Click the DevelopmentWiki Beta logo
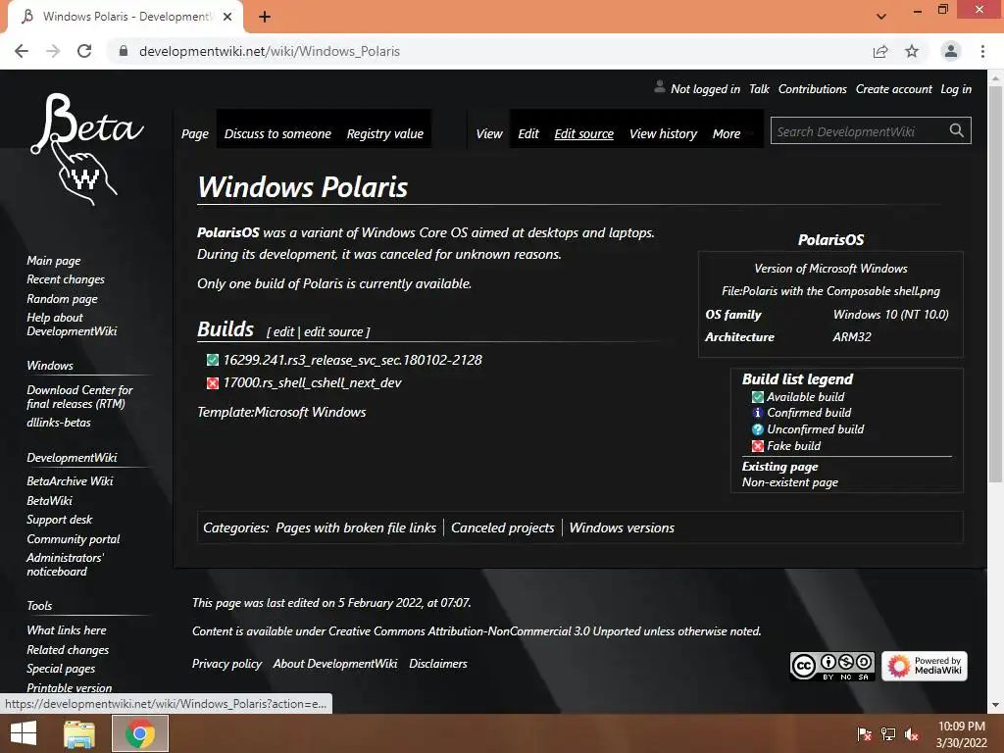Screen dimensions: 1004x753 (87, 149)
